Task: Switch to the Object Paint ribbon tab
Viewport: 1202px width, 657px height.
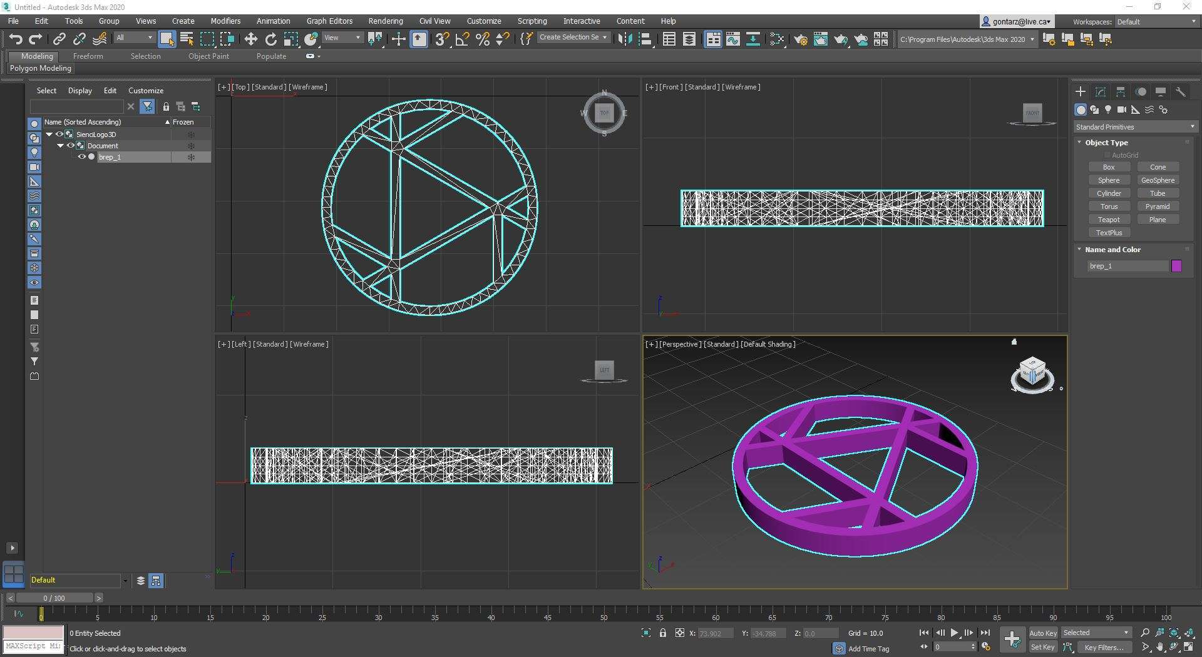Action: [x=208, y=56]
